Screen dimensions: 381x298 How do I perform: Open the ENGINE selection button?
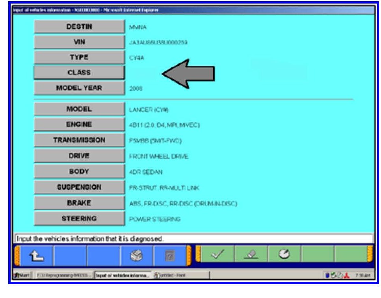pyautogui.click(x=79, y=124)
